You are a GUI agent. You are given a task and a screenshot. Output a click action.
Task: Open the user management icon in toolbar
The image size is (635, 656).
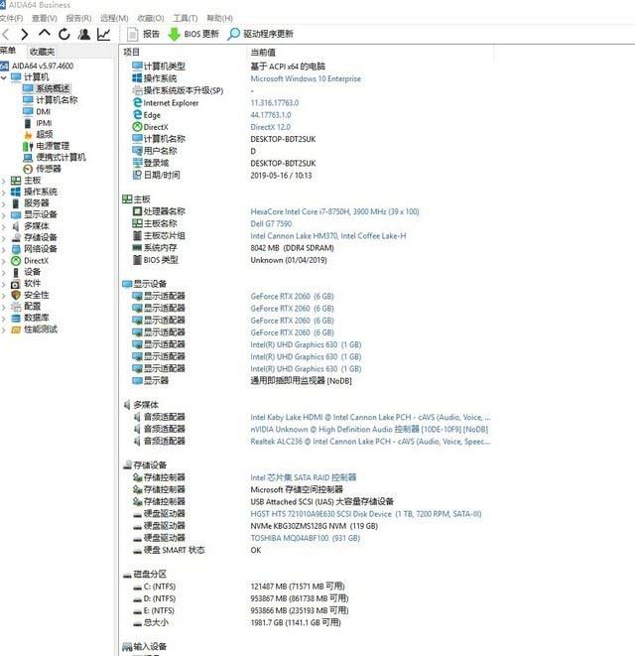(84, 35)
